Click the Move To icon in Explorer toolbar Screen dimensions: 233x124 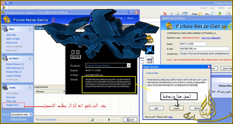pos(178,14)
